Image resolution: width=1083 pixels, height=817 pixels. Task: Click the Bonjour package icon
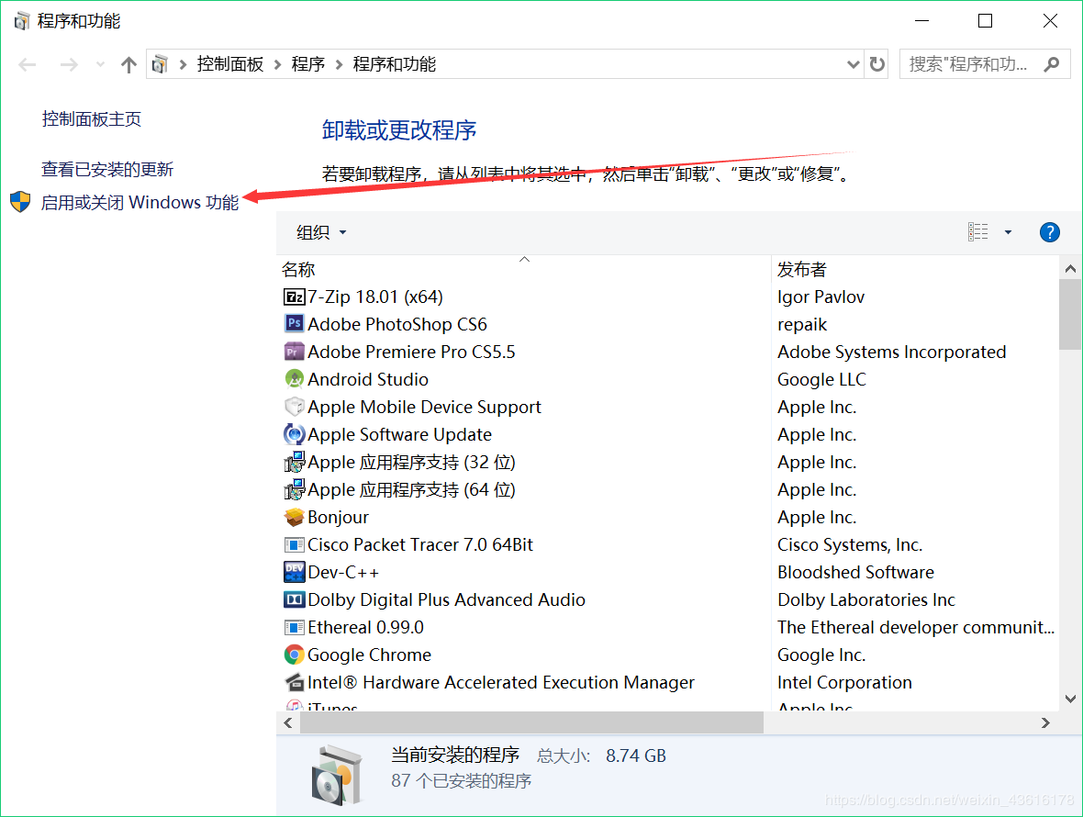tap(295, 517)
